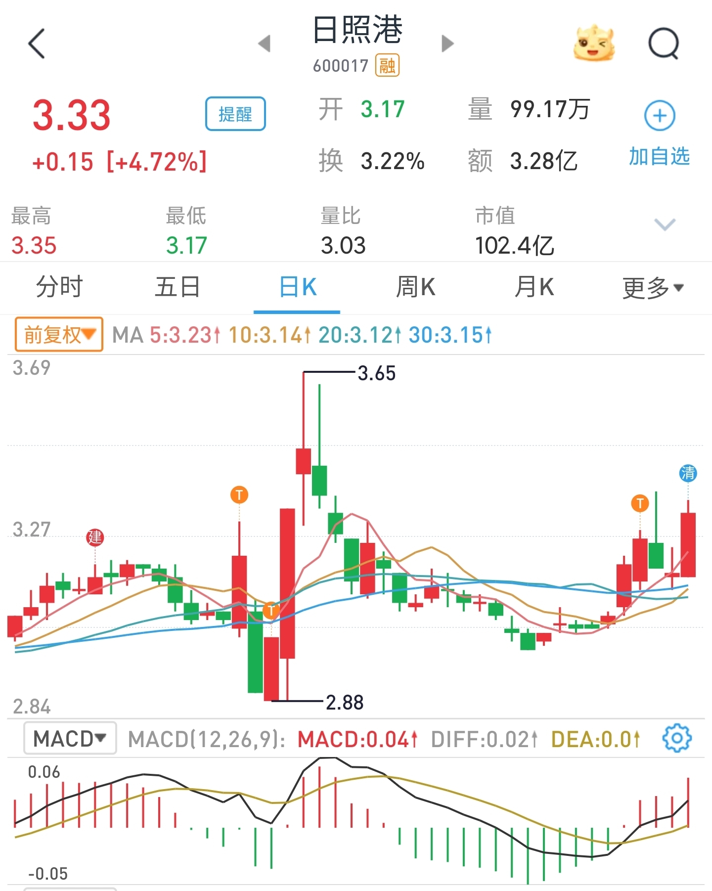Open the search magnifier icon
712x891 pixels.
pos(664,44)
